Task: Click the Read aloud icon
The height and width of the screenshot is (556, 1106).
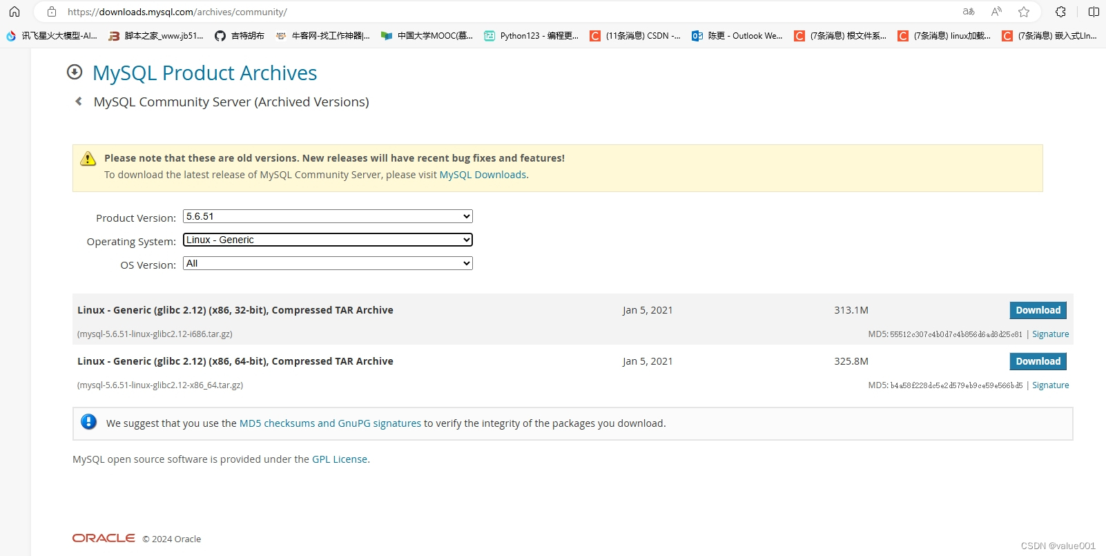Action: coord(996,12)
